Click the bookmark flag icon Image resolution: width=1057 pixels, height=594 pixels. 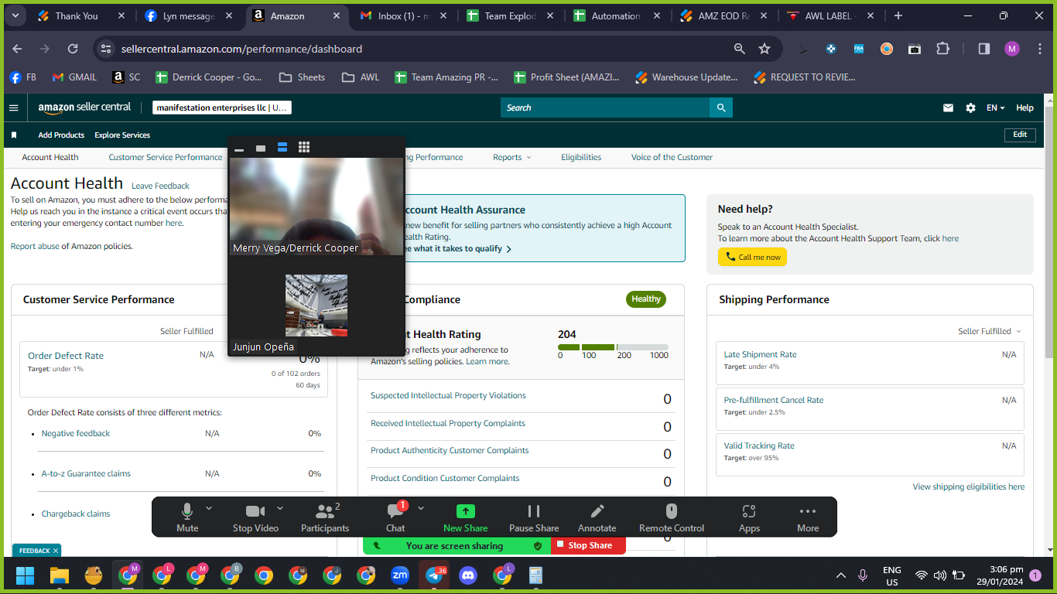pyautogui.click(x=14, y=135)
